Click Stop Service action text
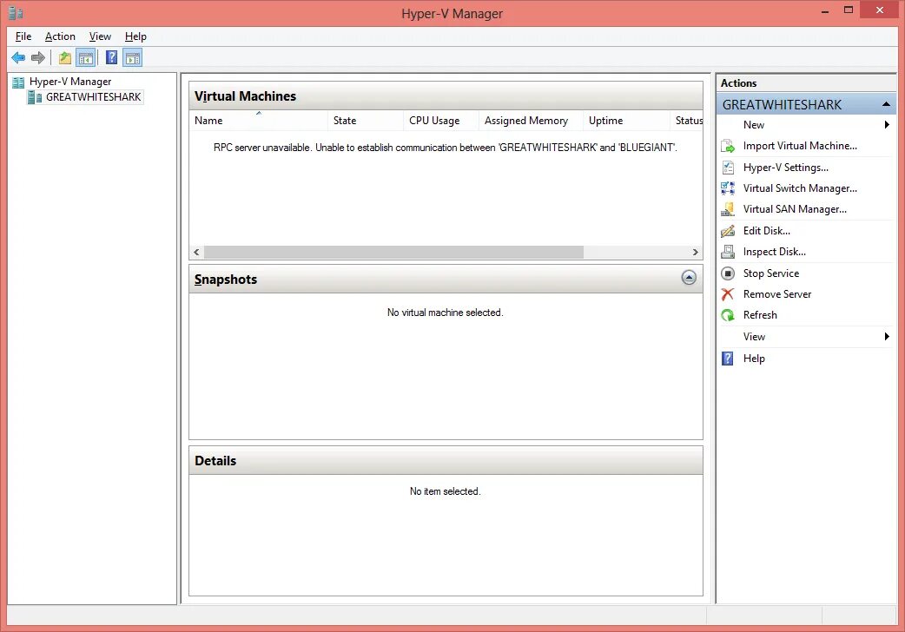 (771, 273)
